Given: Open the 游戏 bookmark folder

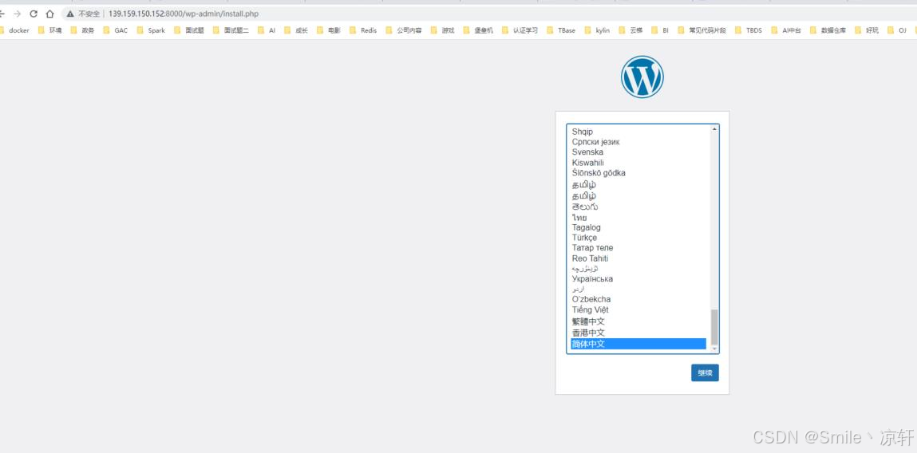Looking at the screenshot, I should 443,30.
